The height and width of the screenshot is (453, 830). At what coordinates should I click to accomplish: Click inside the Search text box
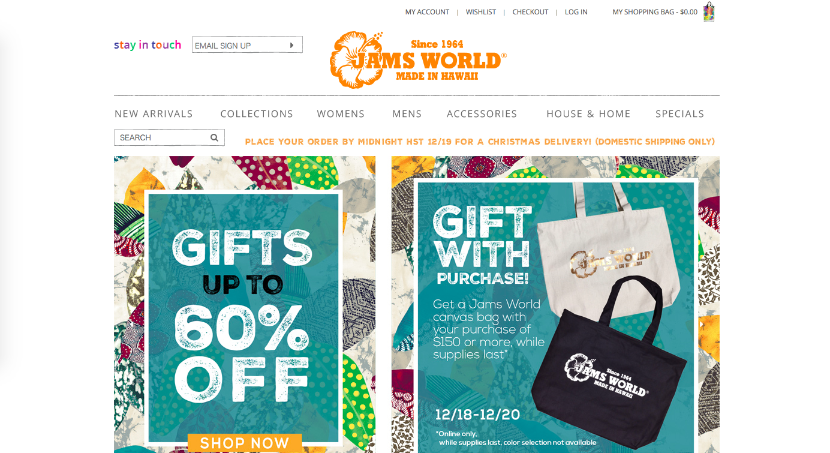(x=162, y=137)
